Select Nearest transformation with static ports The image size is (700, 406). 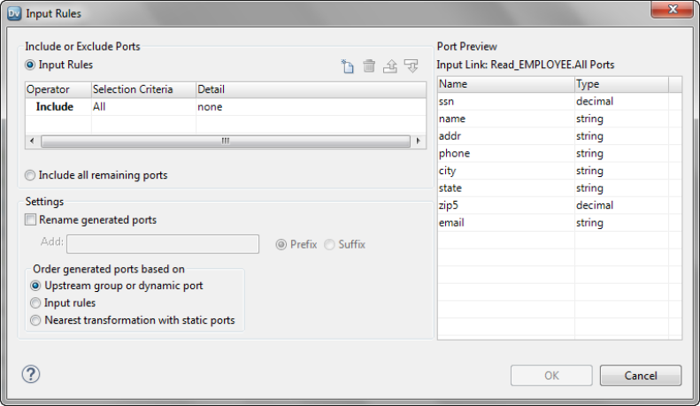pyautogui.click(x=36, y=320)
